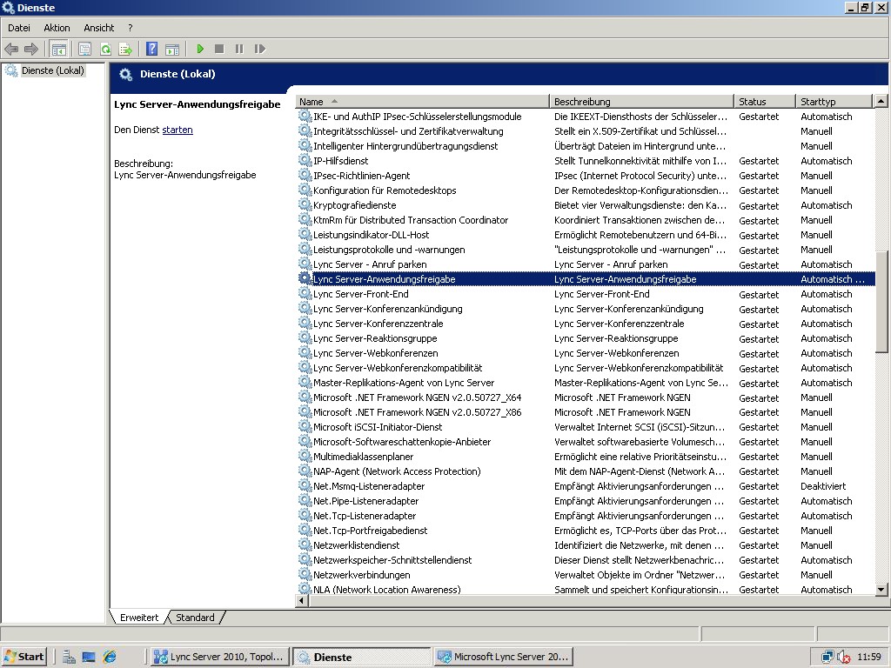Click the 'starten' service link
891x668 pixels.
click(x=178, y=130)
